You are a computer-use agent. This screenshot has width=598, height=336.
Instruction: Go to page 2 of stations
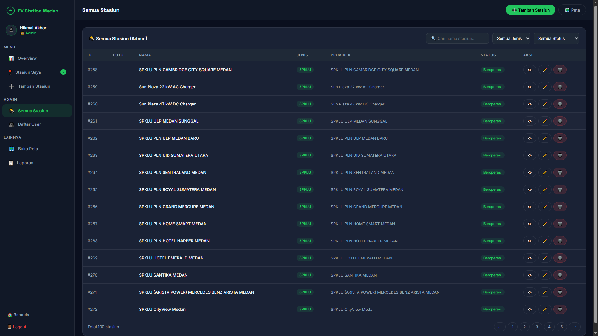(x=524, y=327)
